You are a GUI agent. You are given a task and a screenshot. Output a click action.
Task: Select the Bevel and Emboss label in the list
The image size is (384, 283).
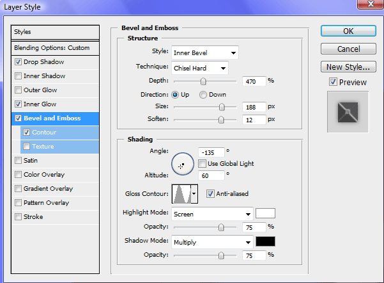52,118
